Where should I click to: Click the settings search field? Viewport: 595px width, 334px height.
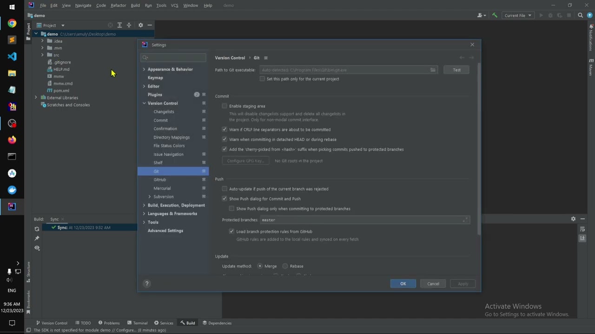(x=173, y=58)
